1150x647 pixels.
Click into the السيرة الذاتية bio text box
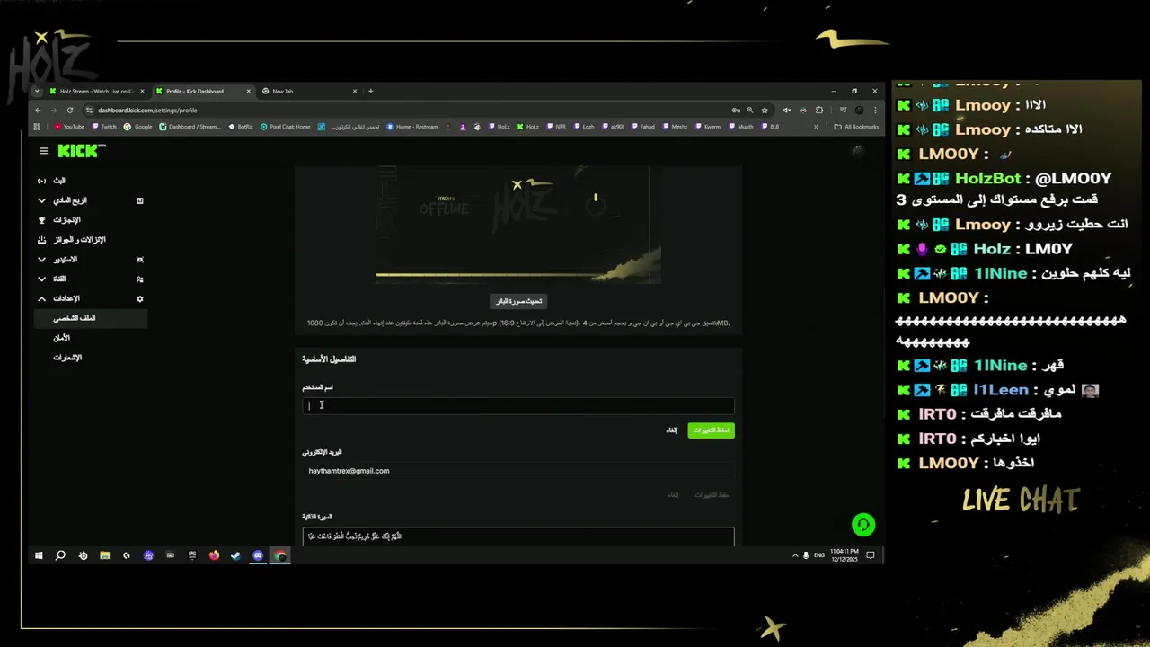tap(518, 536)
